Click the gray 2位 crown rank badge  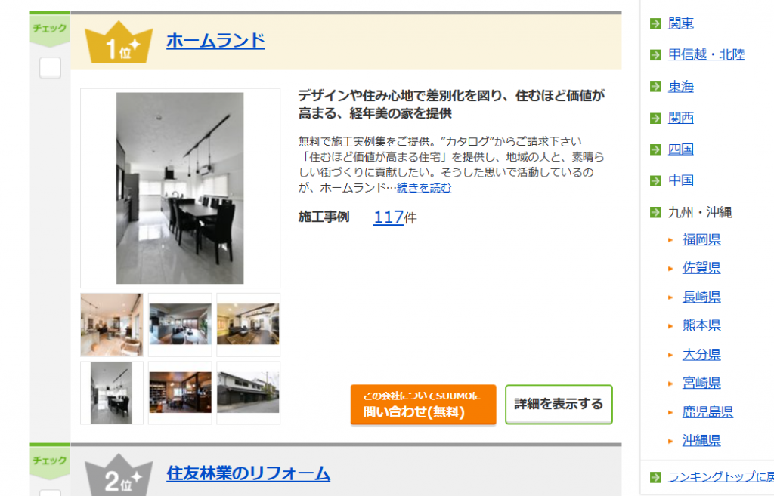pyautogui.click(x=119, y=475)
